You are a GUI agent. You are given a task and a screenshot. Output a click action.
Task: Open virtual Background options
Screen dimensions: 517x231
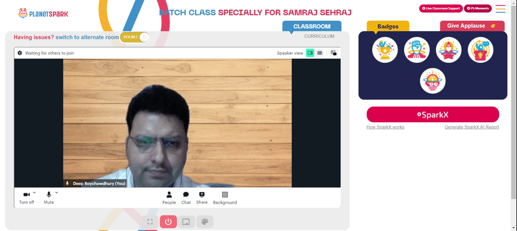point(225,198)
